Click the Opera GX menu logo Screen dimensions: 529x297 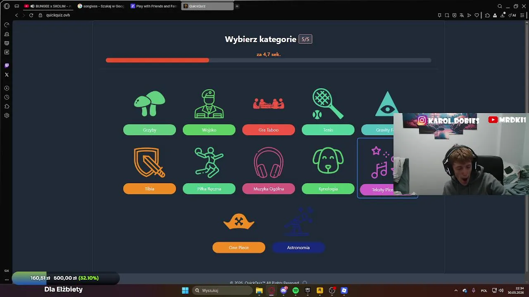7,6
